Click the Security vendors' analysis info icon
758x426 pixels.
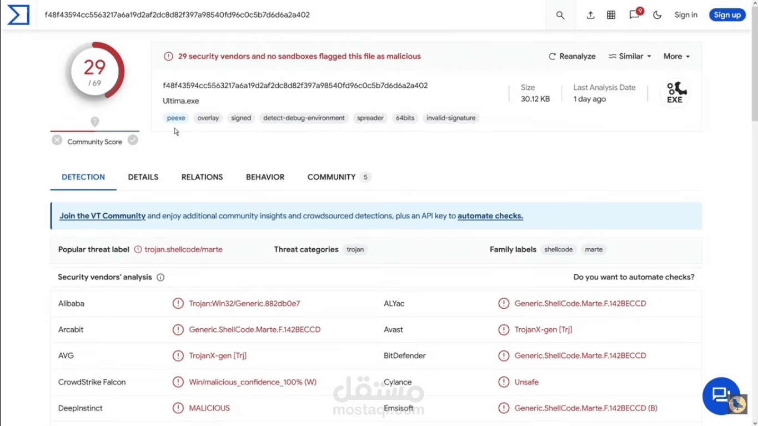pyautogui.click(x=160, y=277)
